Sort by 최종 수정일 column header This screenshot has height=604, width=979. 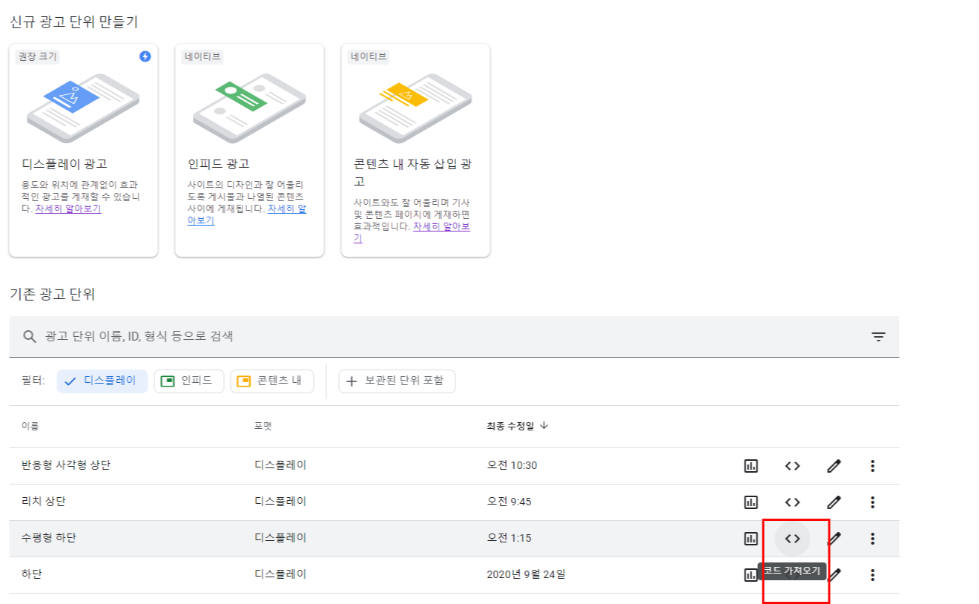point(517,426)
